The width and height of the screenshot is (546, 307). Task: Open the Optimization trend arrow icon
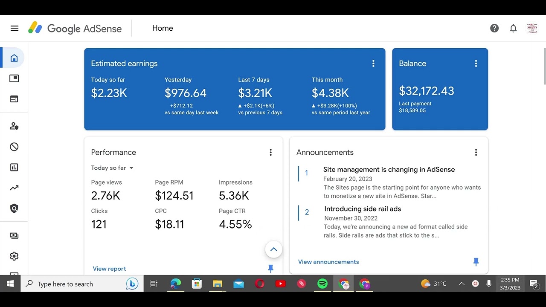(x=14, y=188)
